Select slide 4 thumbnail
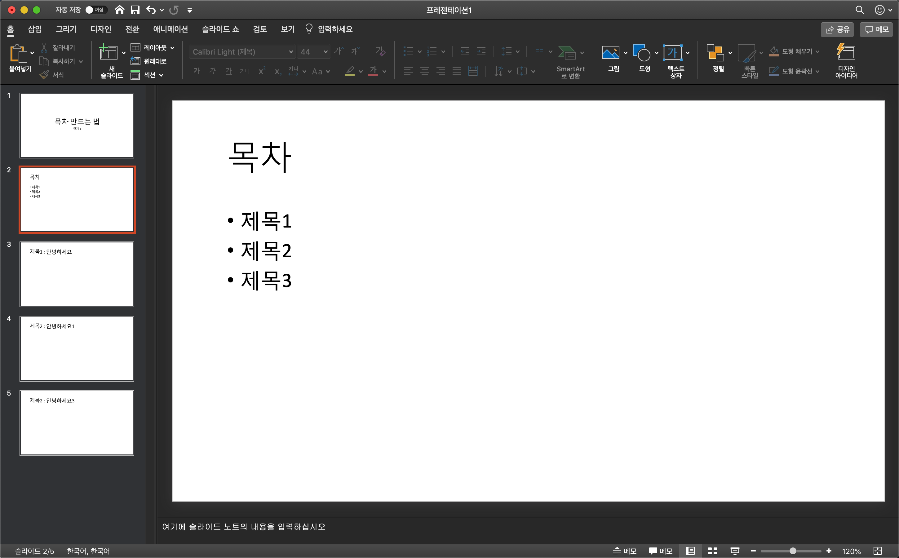The image size is (899, 558). 77,348
